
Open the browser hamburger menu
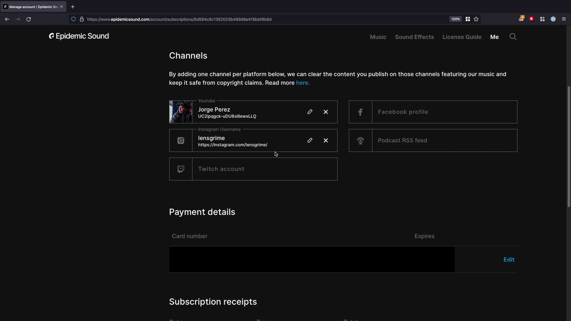point(564,19)
